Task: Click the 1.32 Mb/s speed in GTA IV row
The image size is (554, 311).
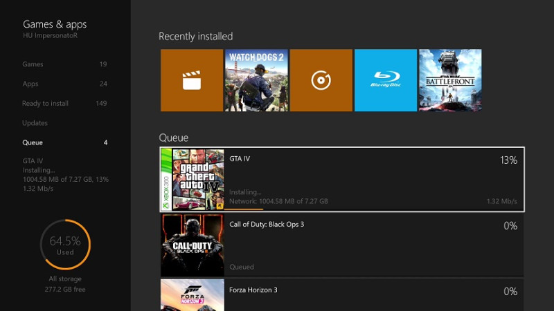Action: click(502, 201)
